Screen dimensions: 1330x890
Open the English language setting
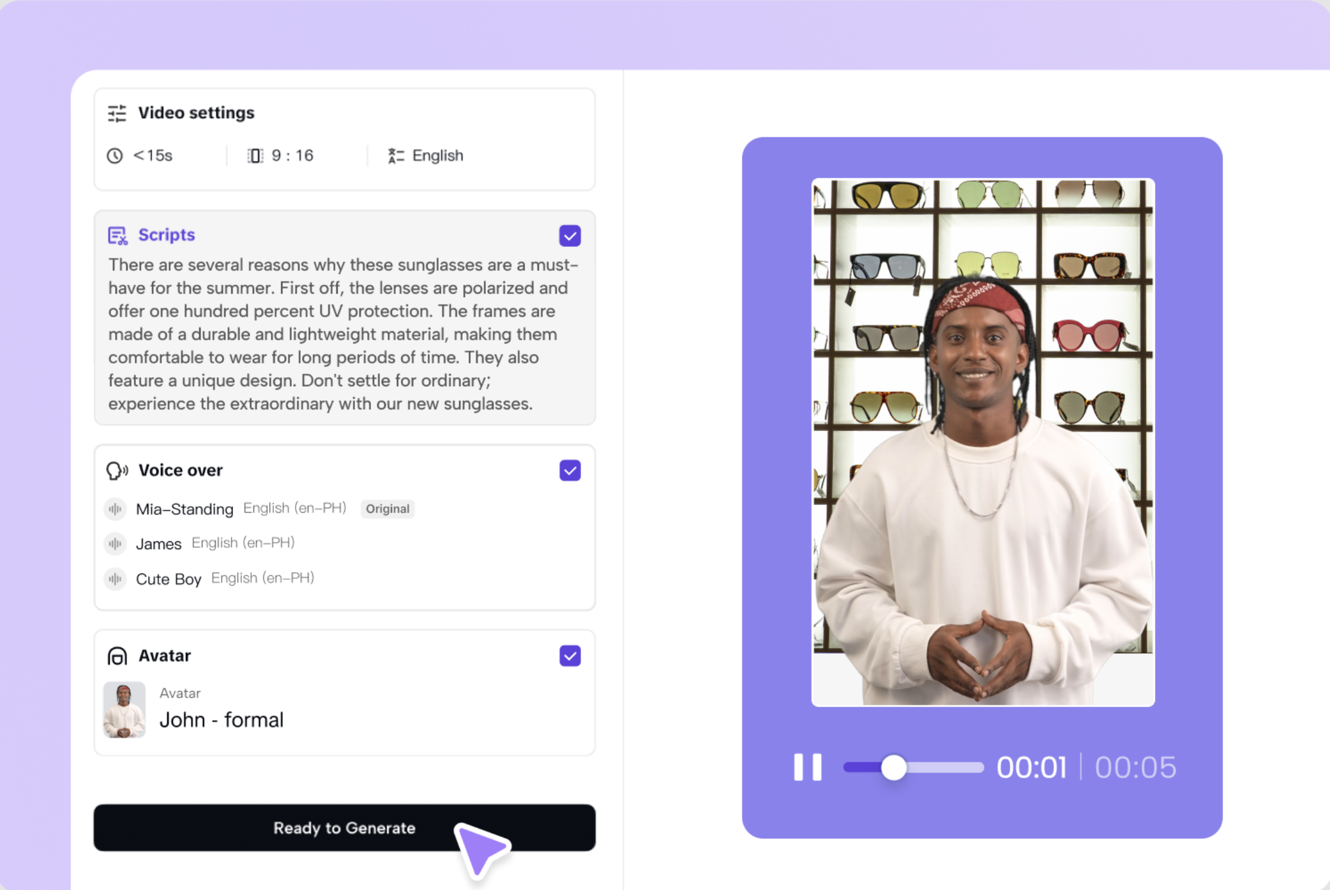(437, 156)
